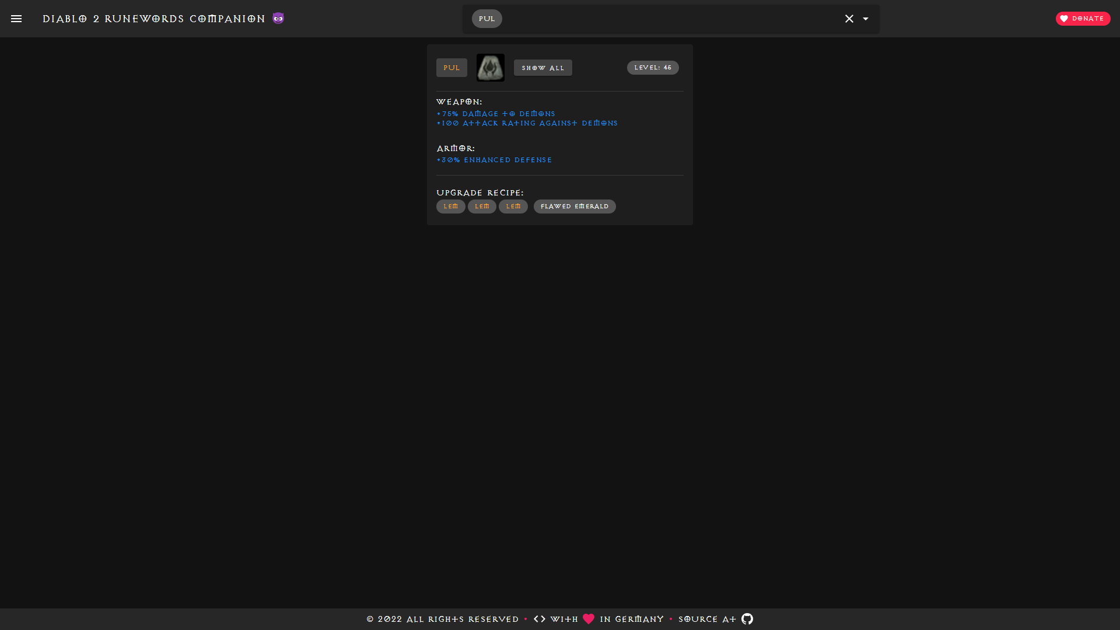
Task: Click the +100 Attack Rating Against Demons text
Action: coord(527,123)
